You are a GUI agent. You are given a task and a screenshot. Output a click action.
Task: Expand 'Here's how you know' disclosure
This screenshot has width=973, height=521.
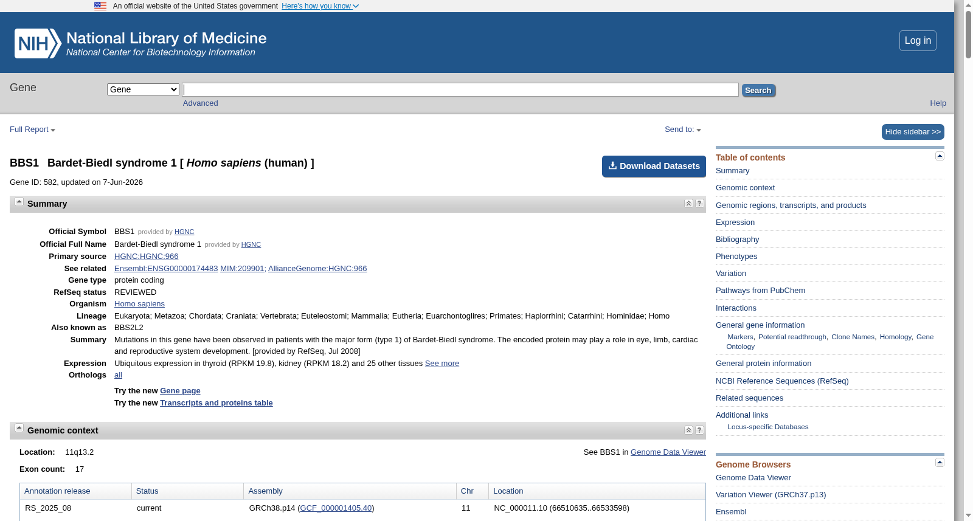coord(320,6)
